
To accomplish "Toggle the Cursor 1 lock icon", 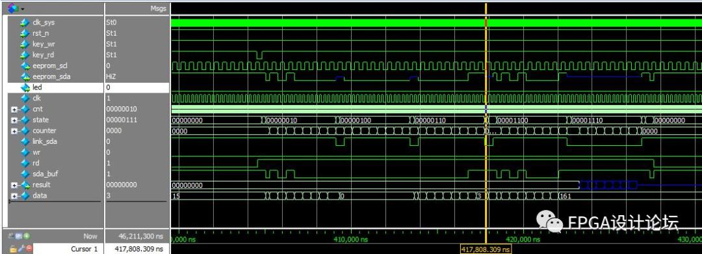I will [13, 249].
